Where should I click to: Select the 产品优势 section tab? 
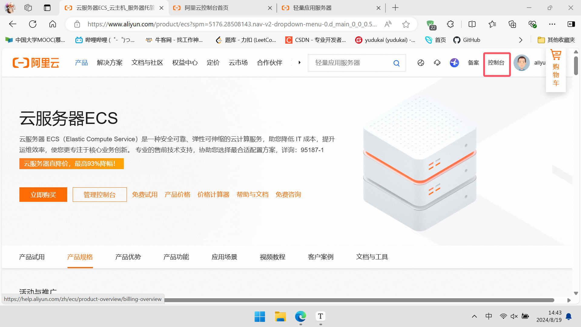[128, 257]
